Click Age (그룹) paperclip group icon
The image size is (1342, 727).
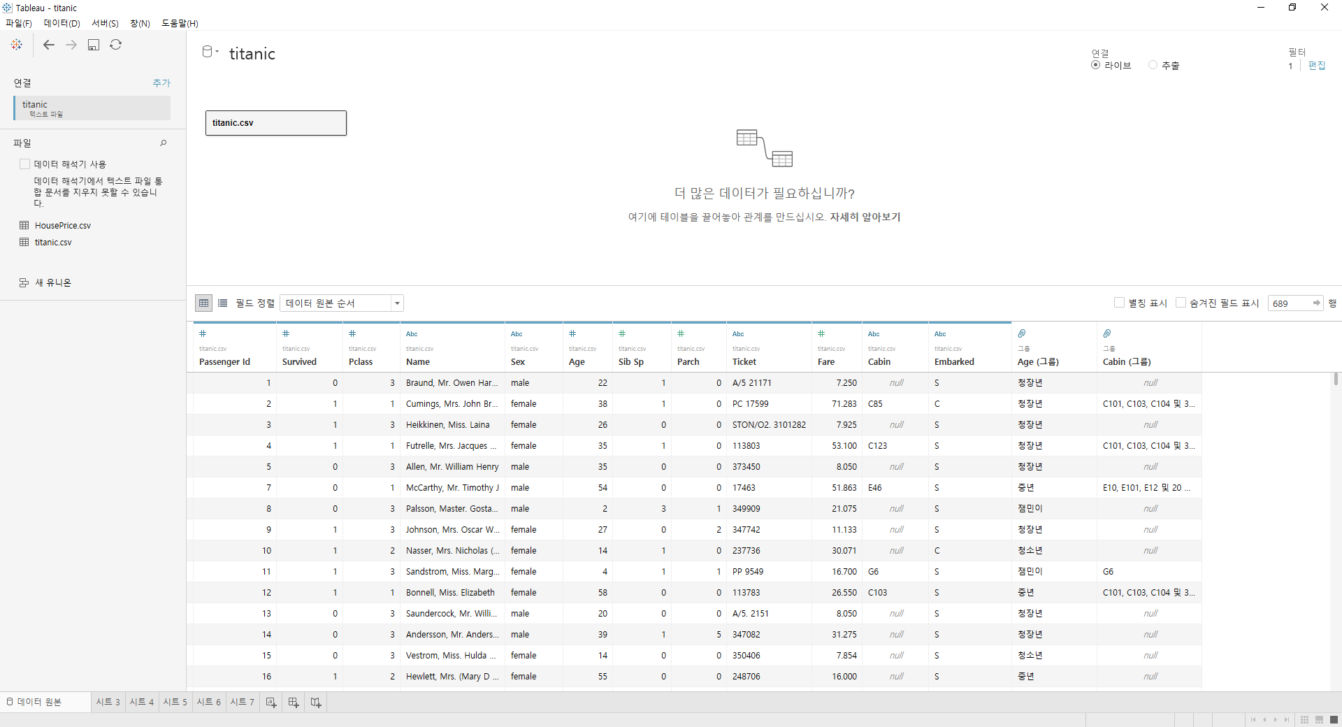[1021, 333]
